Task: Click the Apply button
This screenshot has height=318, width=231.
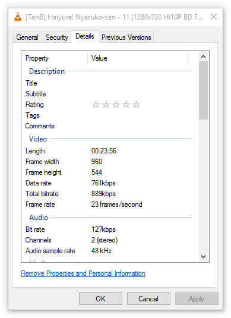Action: pos(197,299)
